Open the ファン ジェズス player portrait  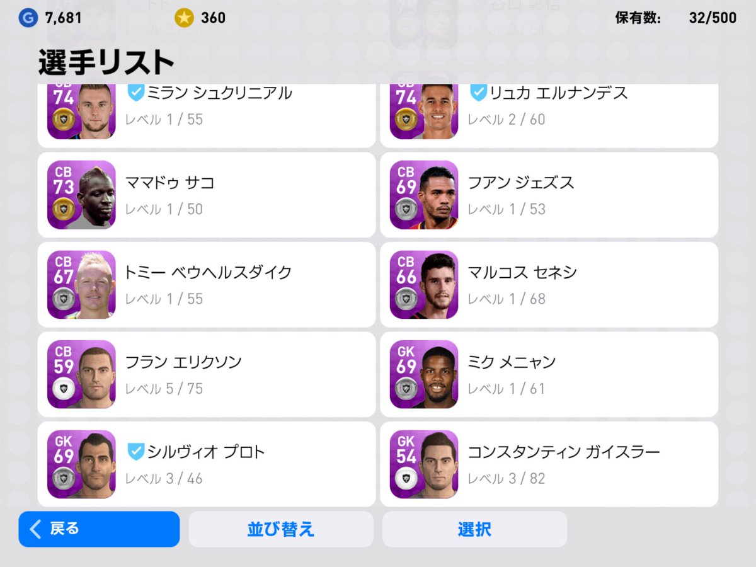pyautogui.click(x=424, y=195)
